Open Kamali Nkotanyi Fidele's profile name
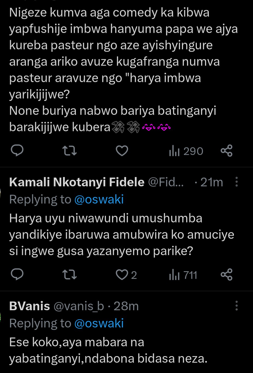 [x=77, y=182]
